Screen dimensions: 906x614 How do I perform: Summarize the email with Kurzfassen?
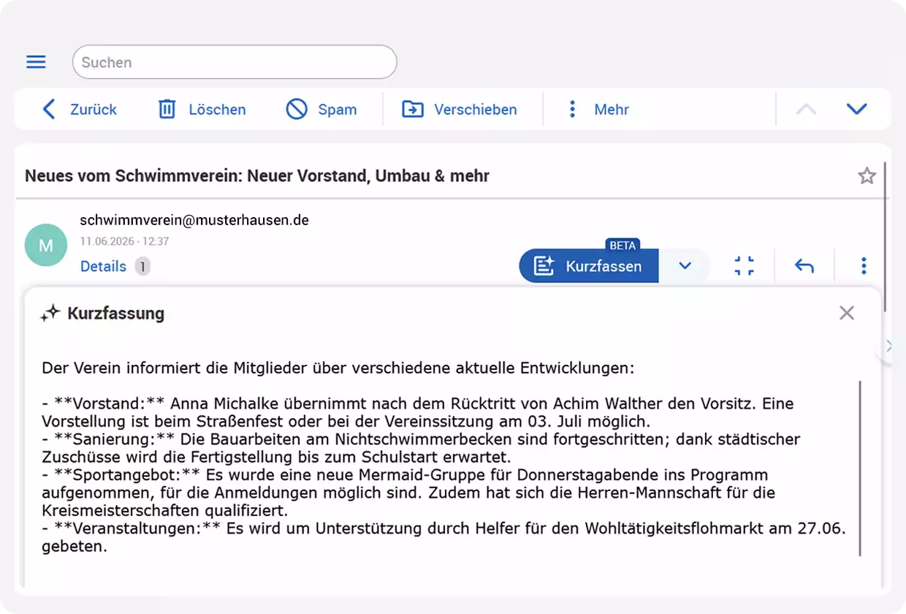click(x=589, y=266)
